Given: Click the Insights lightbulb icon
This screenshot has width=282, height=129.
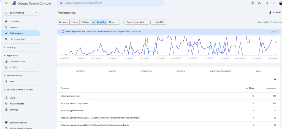Looking at the screenshot, I should click(6, 27).
